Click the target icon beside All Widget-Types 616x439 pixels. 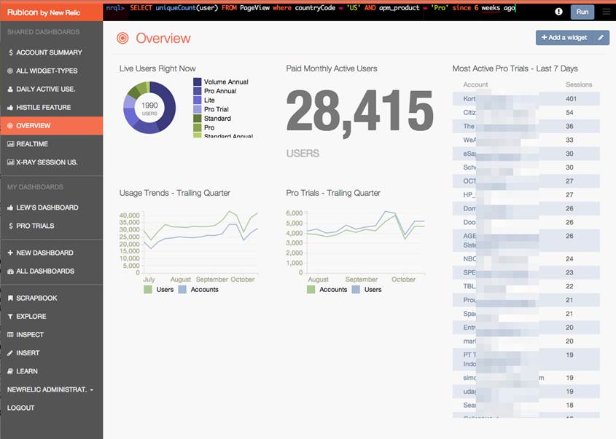10,71
